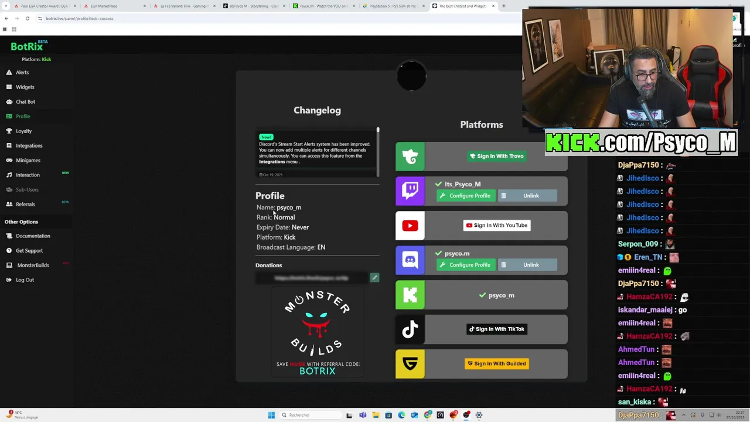Open Microsoft Store from taskbar
The width and height of the screenshot is (750, 422).
388,415
